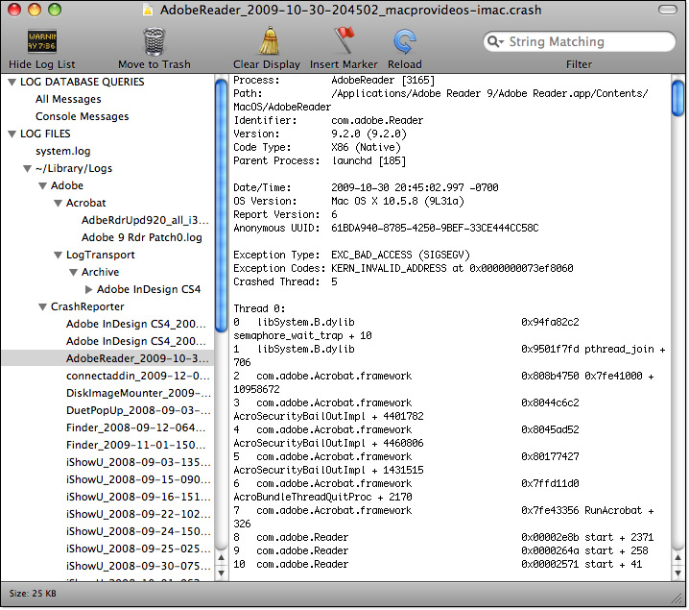Expand the Adobe InDesign CS4 archive folder
This screenshot has height=610, width=689.
(88, 289)
